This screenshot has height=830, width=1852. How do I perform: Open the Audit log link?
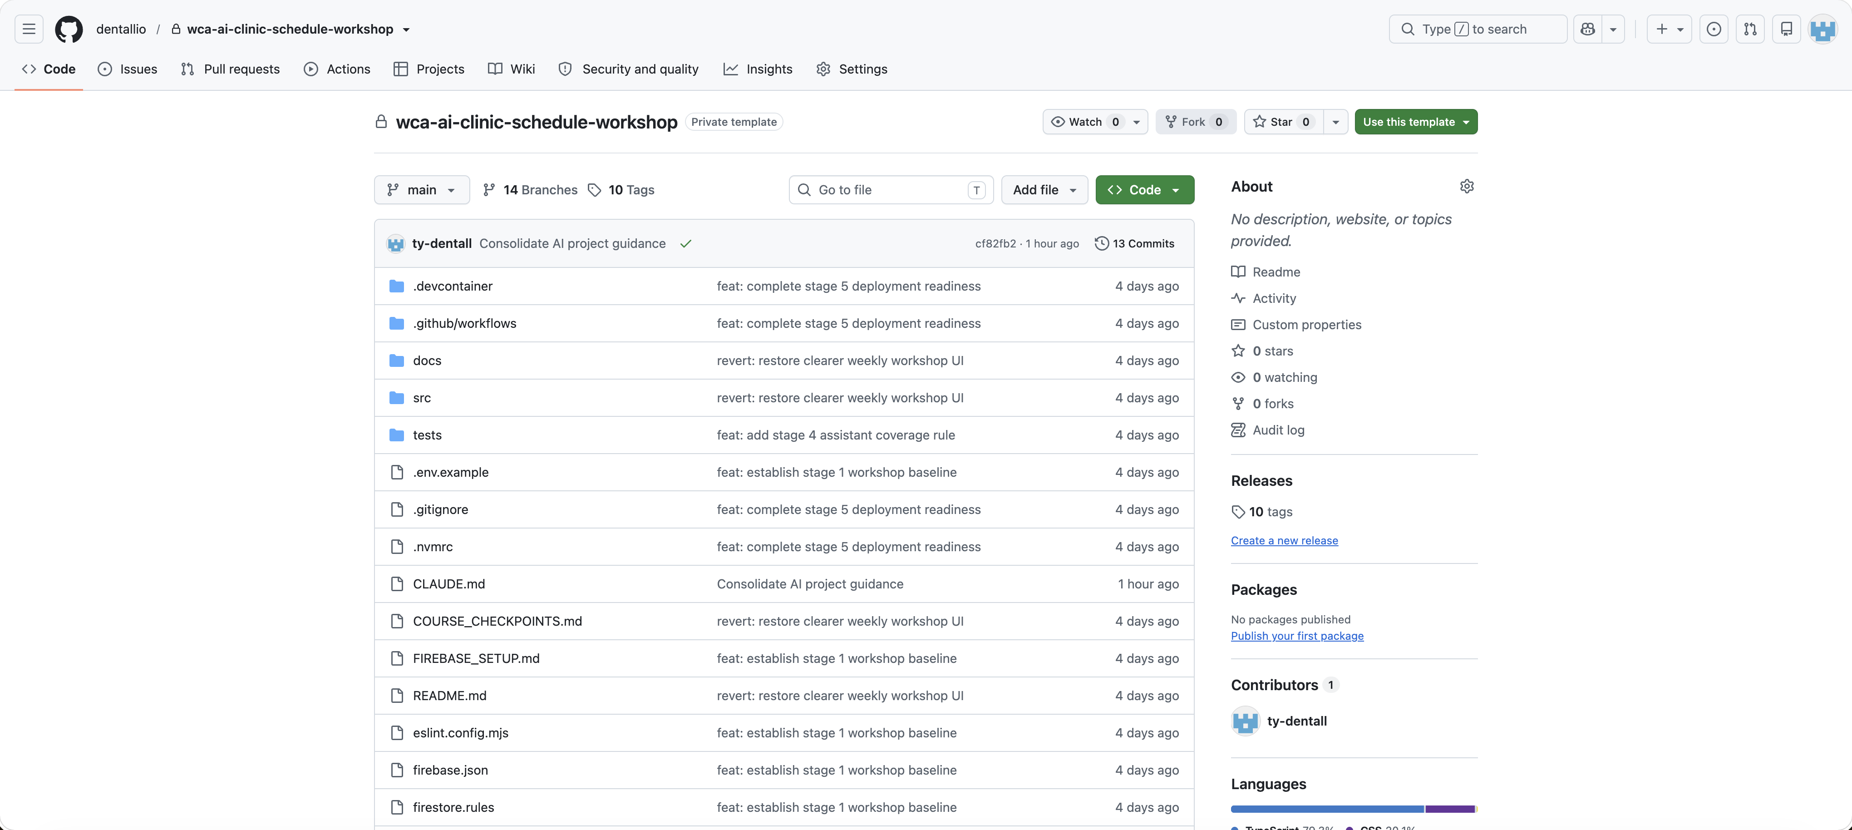pyautogui.click(x=1267, y=430)
